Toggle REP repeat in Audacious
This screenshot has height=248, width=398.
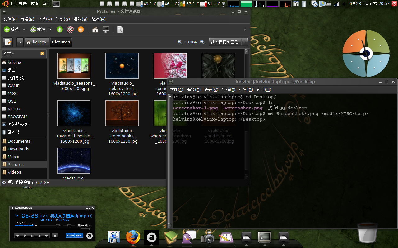point(79,236)
